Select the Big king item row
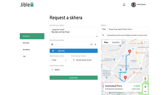 [74, 51]
